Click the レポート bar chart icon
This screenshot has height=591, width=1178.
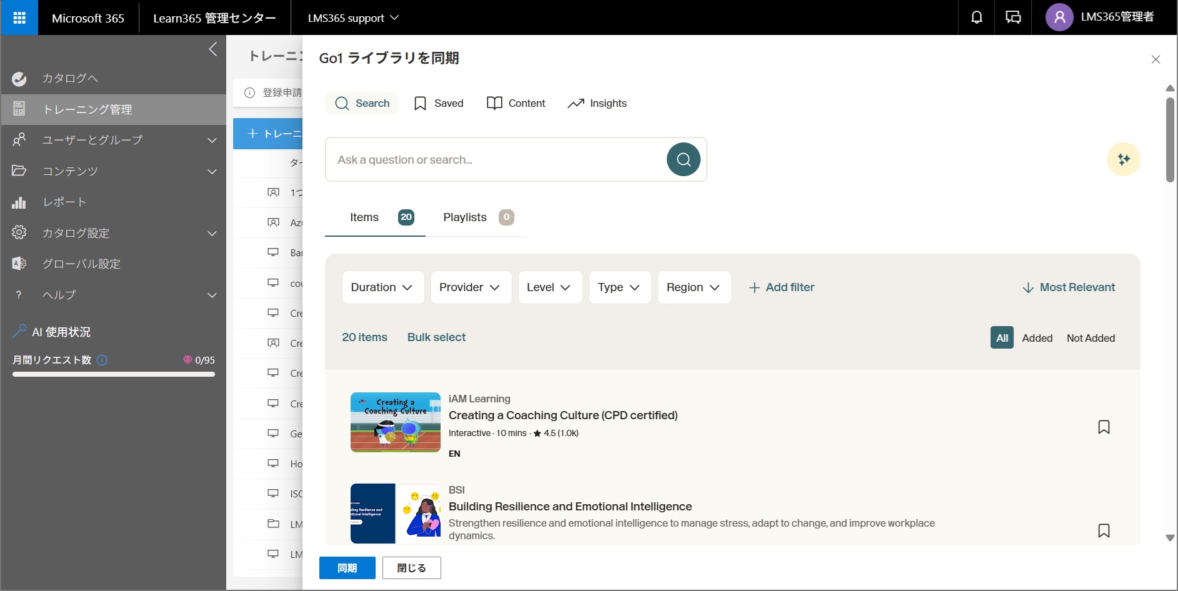19,202
